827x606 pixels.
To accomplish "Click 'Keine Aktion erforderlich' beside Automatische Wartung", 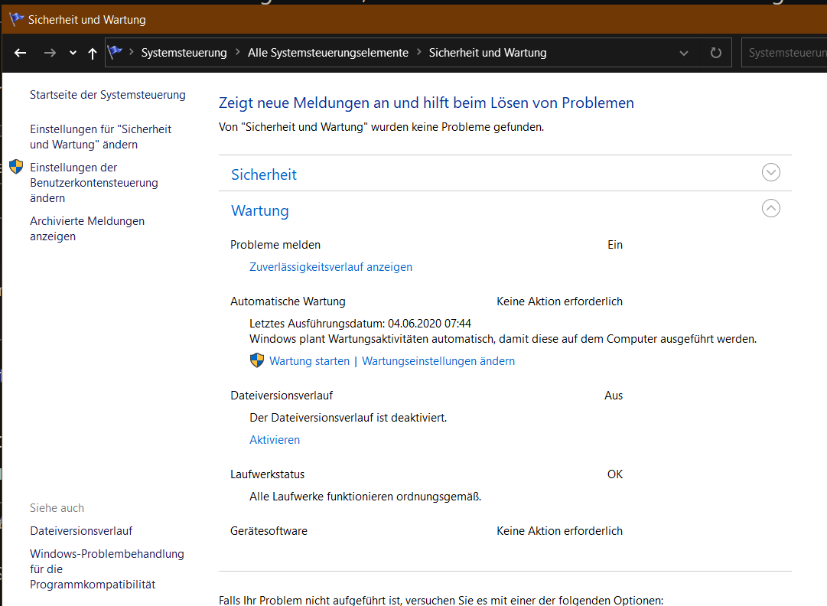I will click(x=559, y=301).
